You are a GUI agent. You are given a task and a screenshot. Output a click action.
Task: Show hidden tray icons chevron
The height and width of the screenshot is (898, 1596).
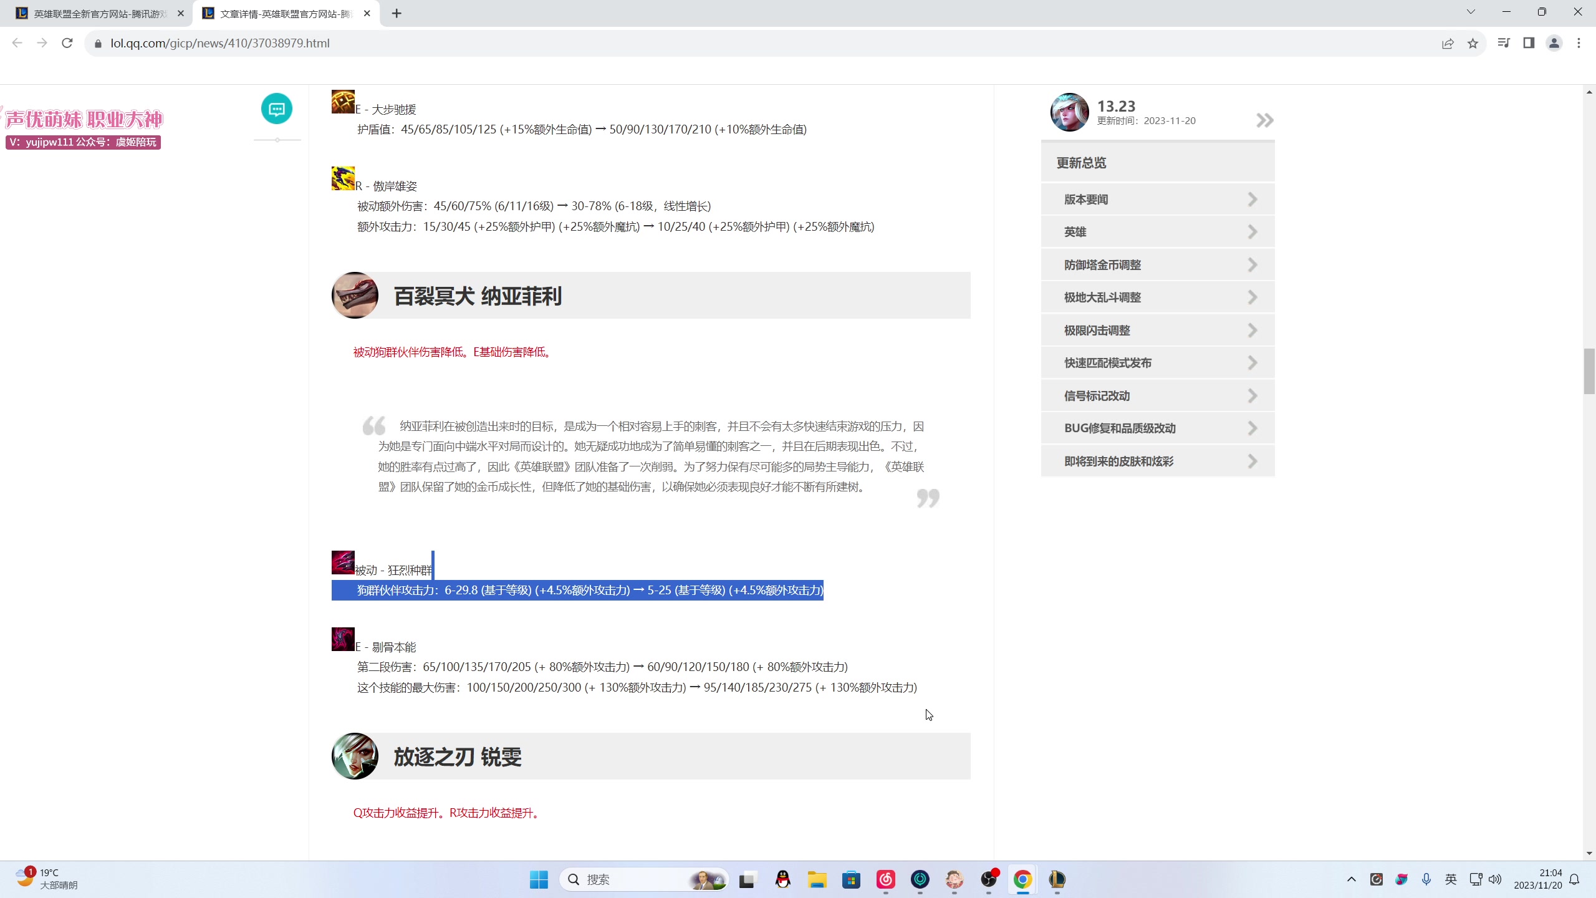click(1351, 879)
